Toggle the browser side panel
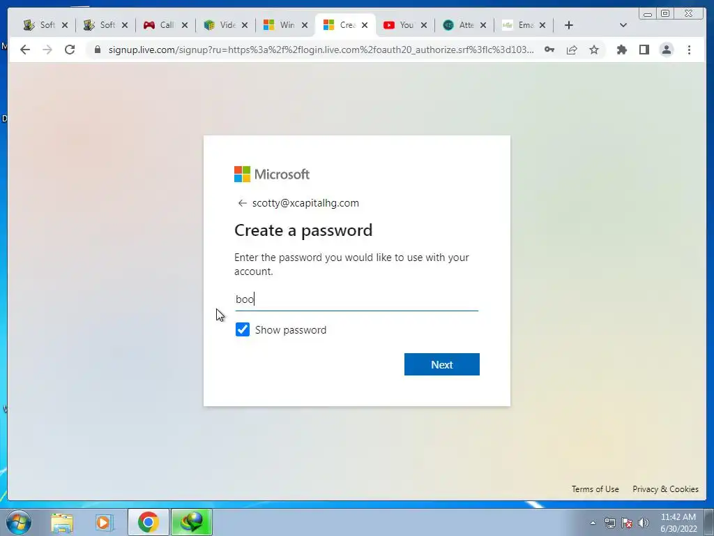The height and width of the screenshot is (536, 714). (x=644, y=50)
